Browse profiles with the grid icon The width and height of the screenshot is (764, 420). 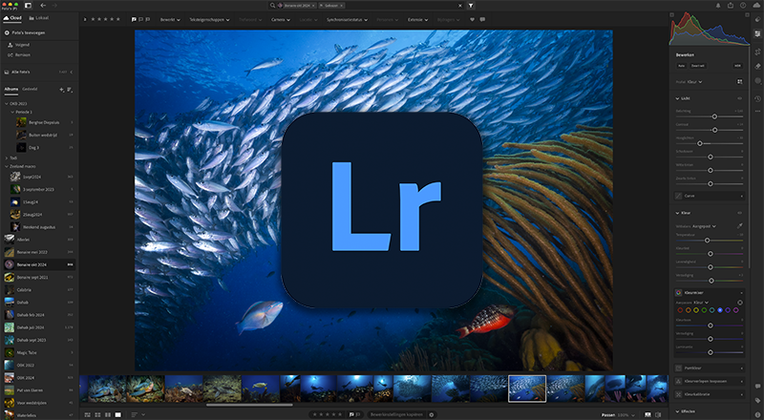pos(739,82)
